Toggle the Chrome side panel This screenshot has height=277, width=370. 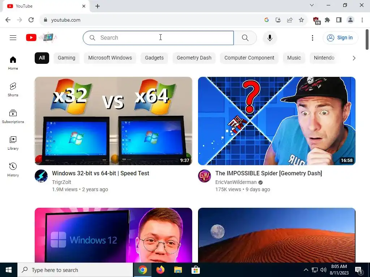(339, 20)
